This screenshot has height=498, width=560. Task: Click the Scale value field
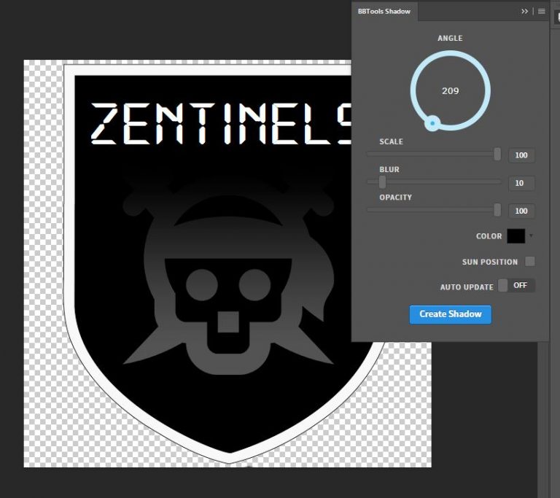coord(521,155)
